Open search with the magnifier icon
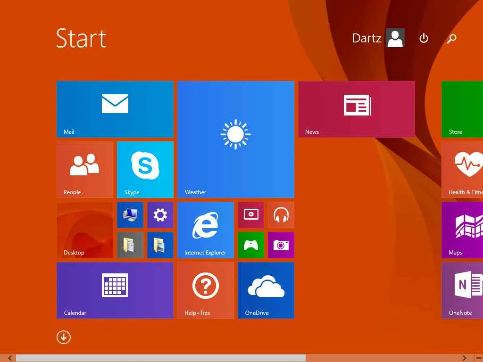This screenshot has width=483, height=362. 451,38
